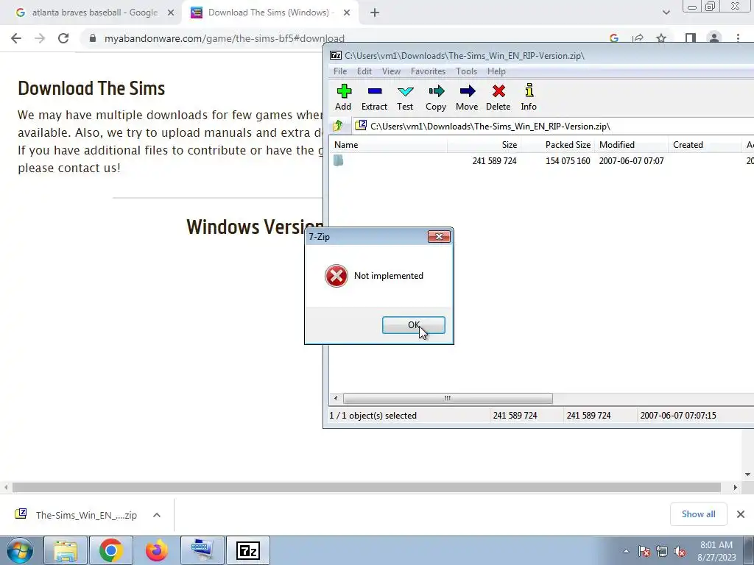Open the Edit menu in 7-Zip
The width and height of the screenshot is (754, 565).
364,71
